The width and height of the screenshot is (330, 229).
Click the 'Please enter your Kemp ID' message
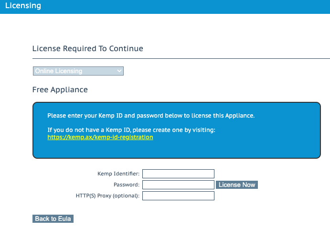click(151, 116)
